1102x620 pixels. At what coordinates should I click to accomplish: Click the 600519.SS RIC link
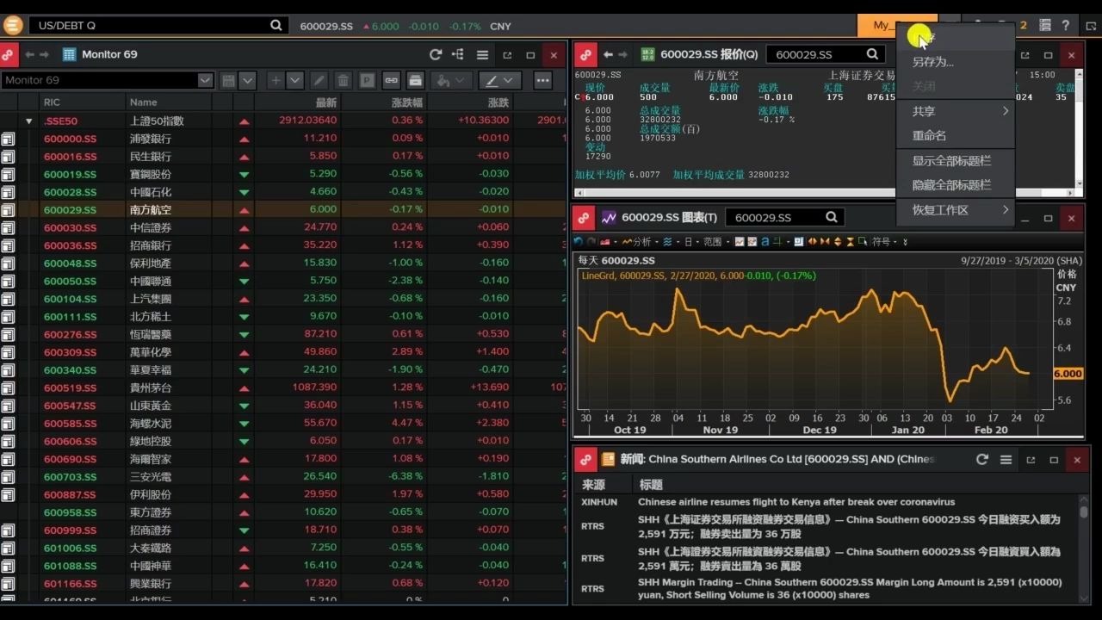point(70,387)
